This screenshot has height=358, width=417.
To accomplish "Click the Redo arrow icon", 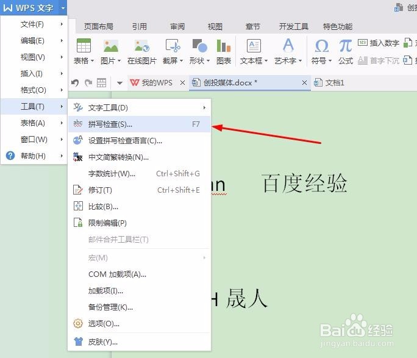I will (88, 83).
